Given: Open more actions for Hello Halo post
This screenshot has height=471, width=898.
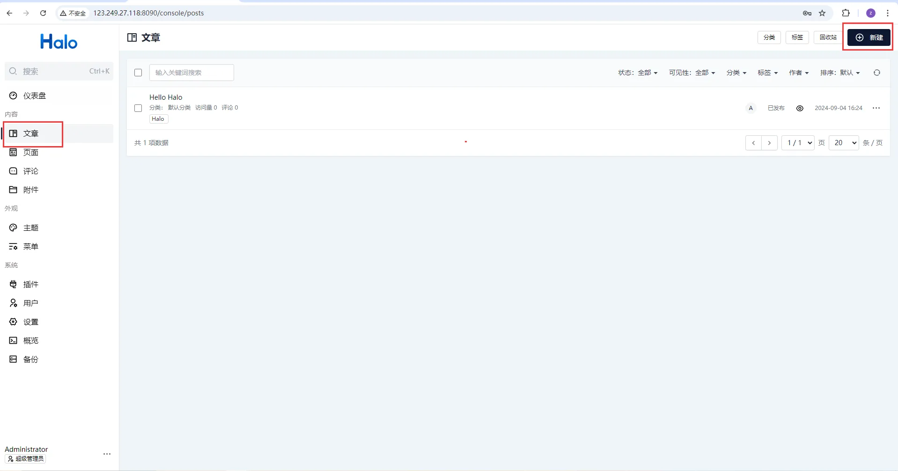Looking at the screenshot, I should (x=876, y=108).
